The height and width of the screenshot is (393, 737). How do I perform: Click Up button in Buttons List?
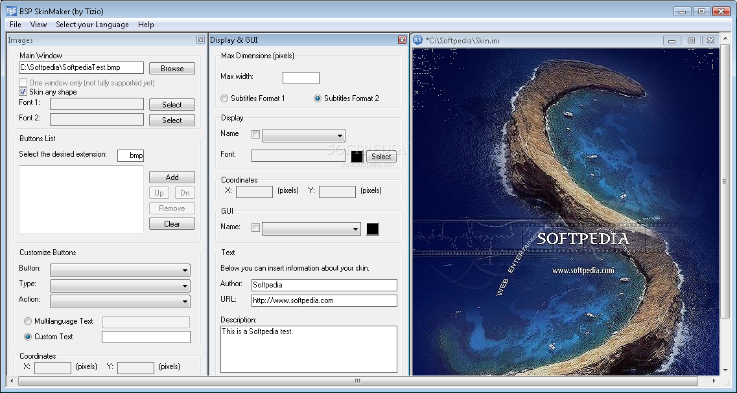coord(159,193)
